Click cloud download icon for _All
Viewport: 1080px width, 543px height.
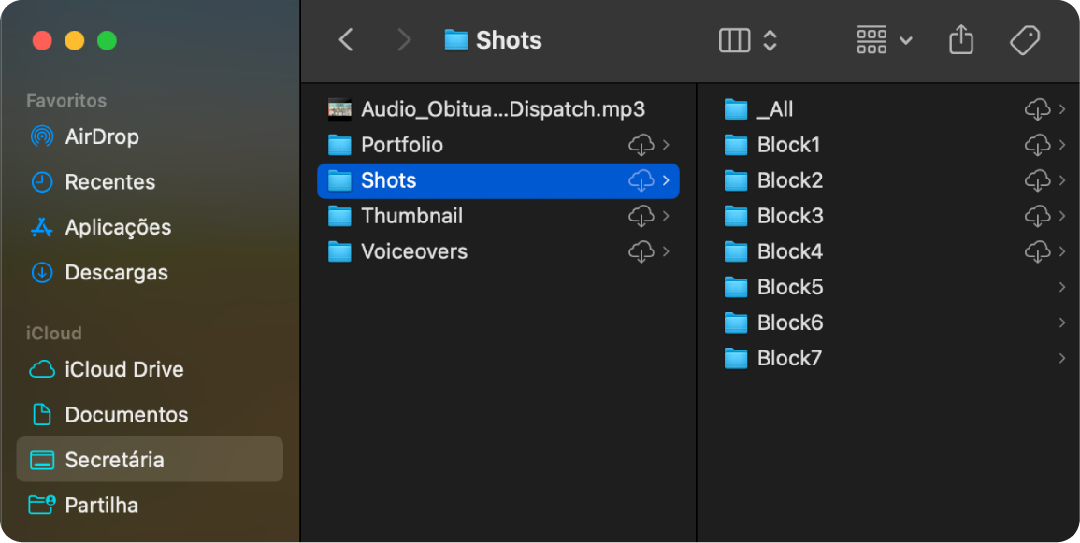[1037, 109]
